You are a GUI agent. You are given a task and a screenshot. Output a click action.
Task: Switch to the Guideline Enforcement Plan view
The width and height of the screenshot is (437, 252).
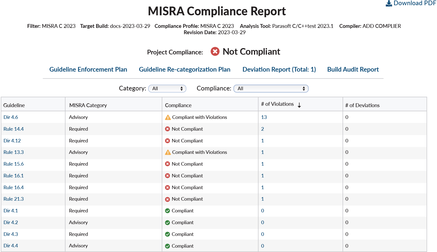[x=88, y=69]
